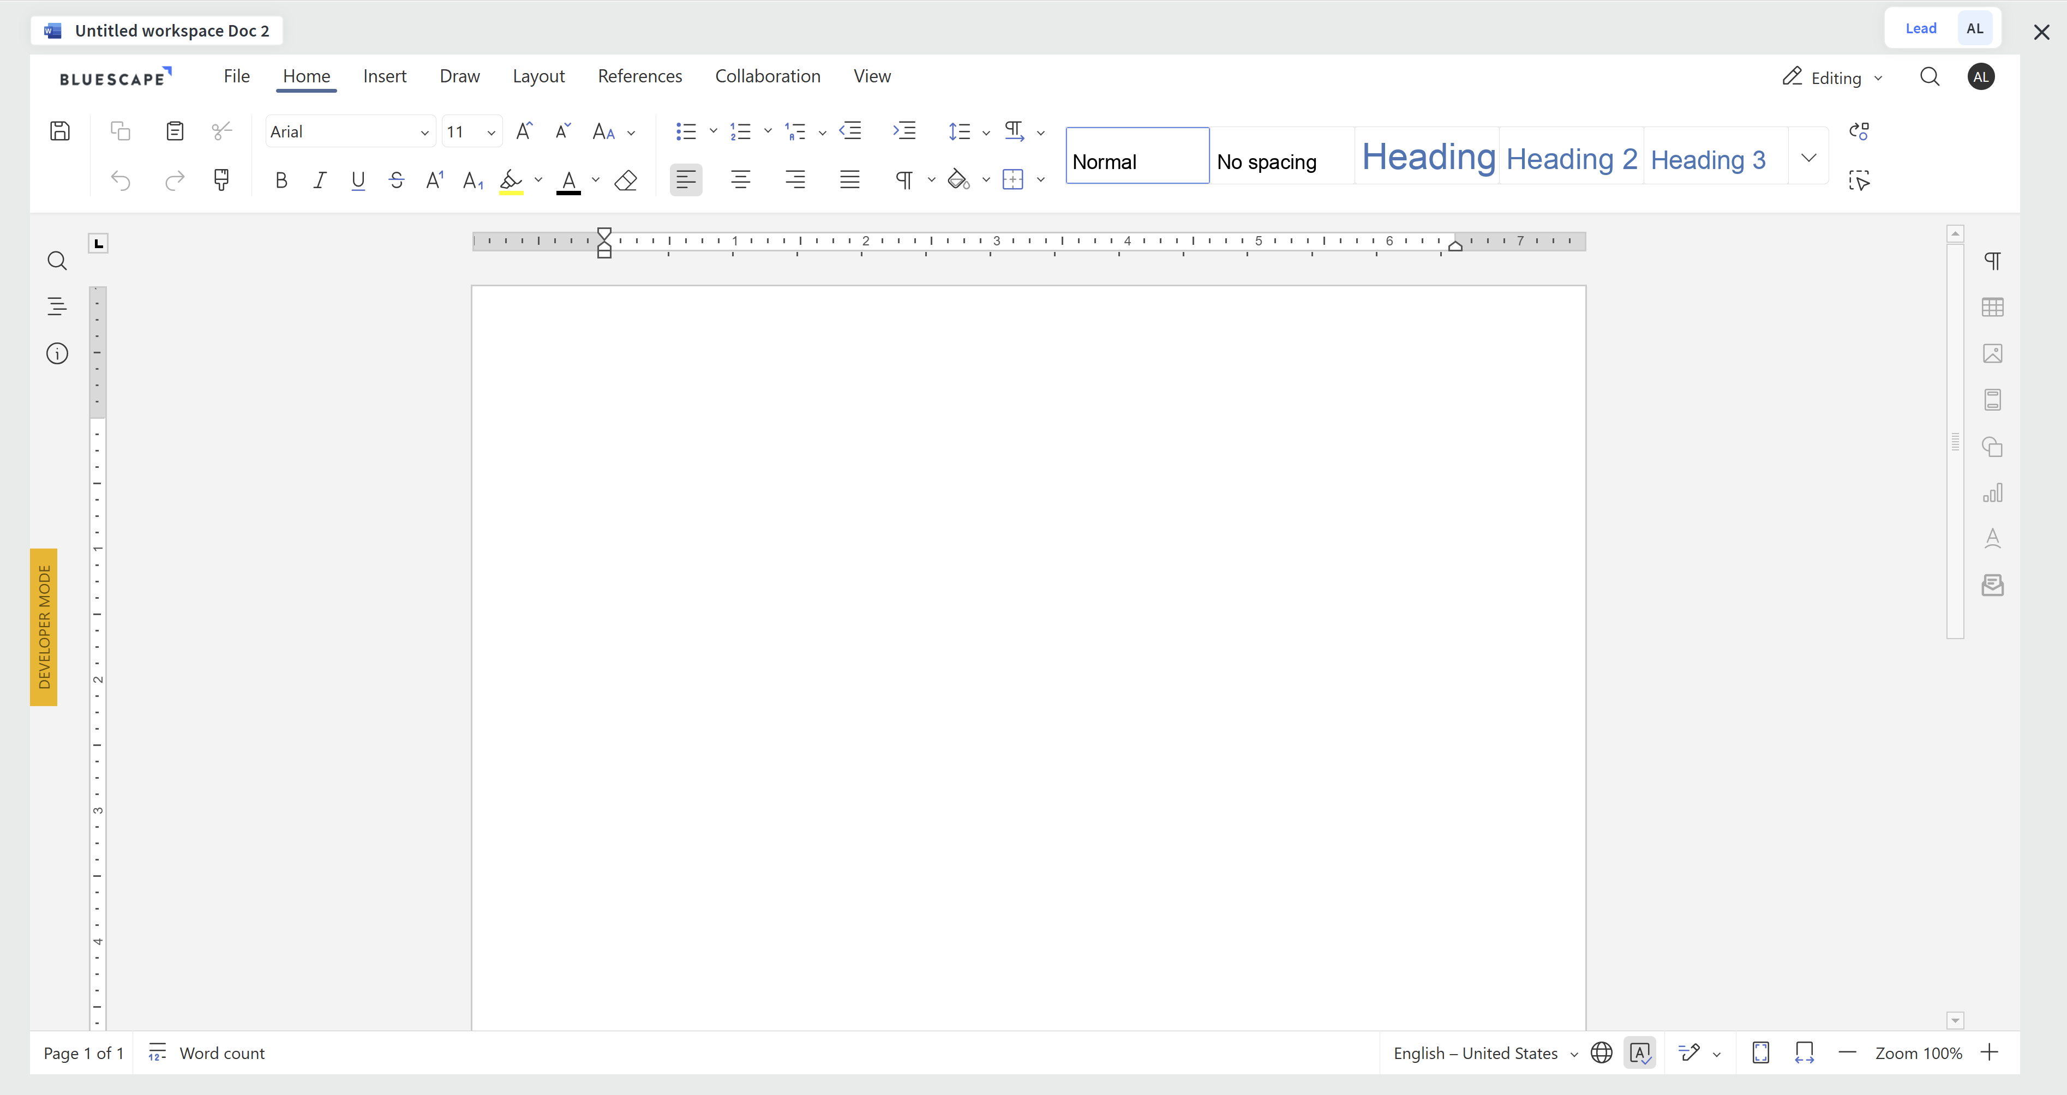Click the Clear formatting eraser icon
This screenshot has width=2067, height=1095.
click(x=626, y=181)
